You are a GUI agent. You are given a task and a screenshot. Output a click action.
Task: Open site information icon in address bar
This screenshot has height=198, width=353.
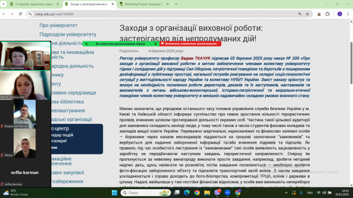pos(30,14)
